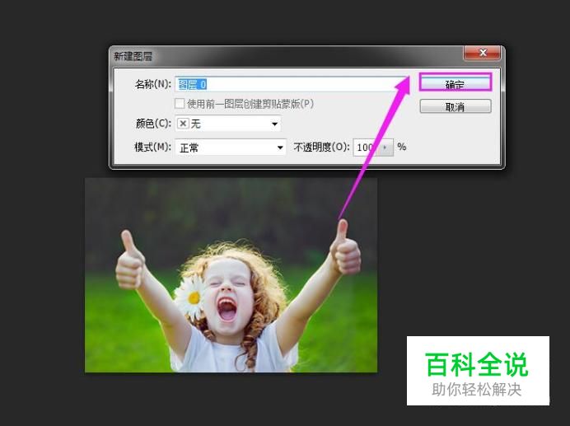570x426 pixels.
Task: Click the 不透明度(O): label
Action: (322, 147)
